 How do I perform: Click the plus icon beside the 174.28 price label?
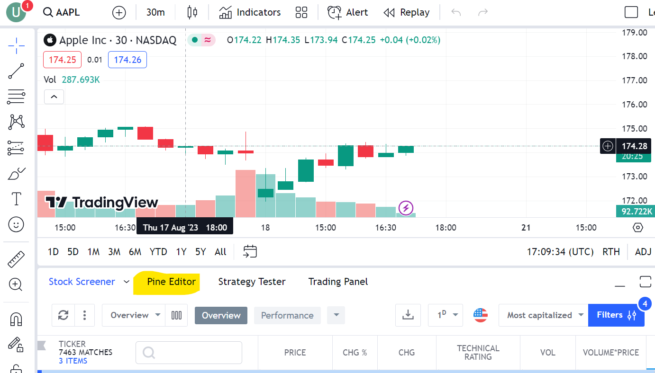[x=608, y=146]
